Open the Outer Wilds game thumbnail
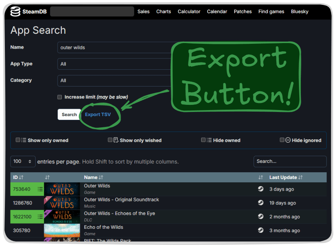This screenshot has width=336, height=246. click(x=62, y=189)
